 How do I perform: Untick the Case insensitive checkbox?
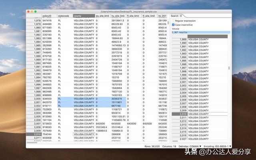point(173,25)
